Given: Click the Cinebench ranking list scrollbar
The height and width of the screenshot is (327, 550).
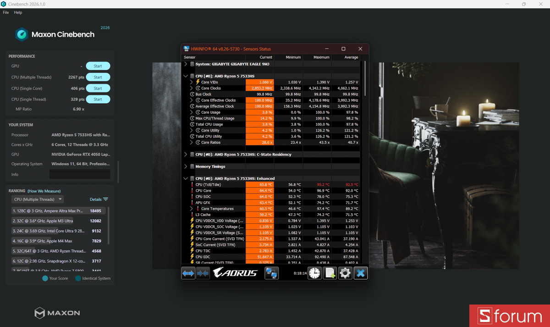Looking at the screenshot, I should (109, 226).
